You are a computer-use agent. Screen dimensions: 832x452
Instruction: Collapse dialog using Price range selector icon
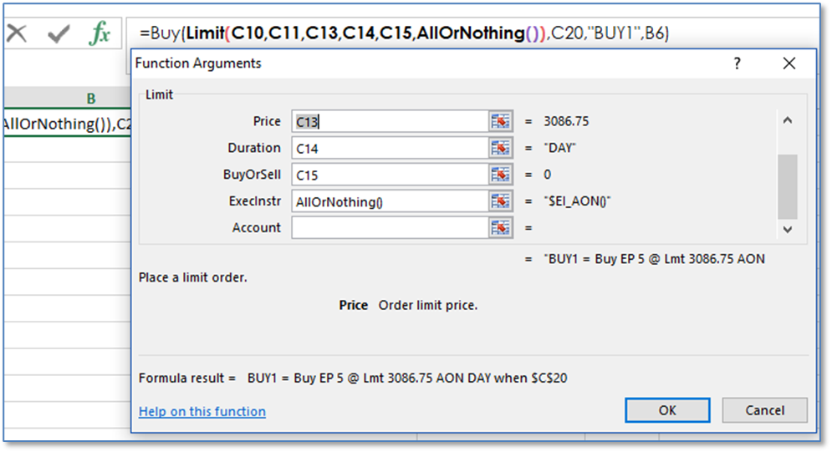(x=500, y=121)
